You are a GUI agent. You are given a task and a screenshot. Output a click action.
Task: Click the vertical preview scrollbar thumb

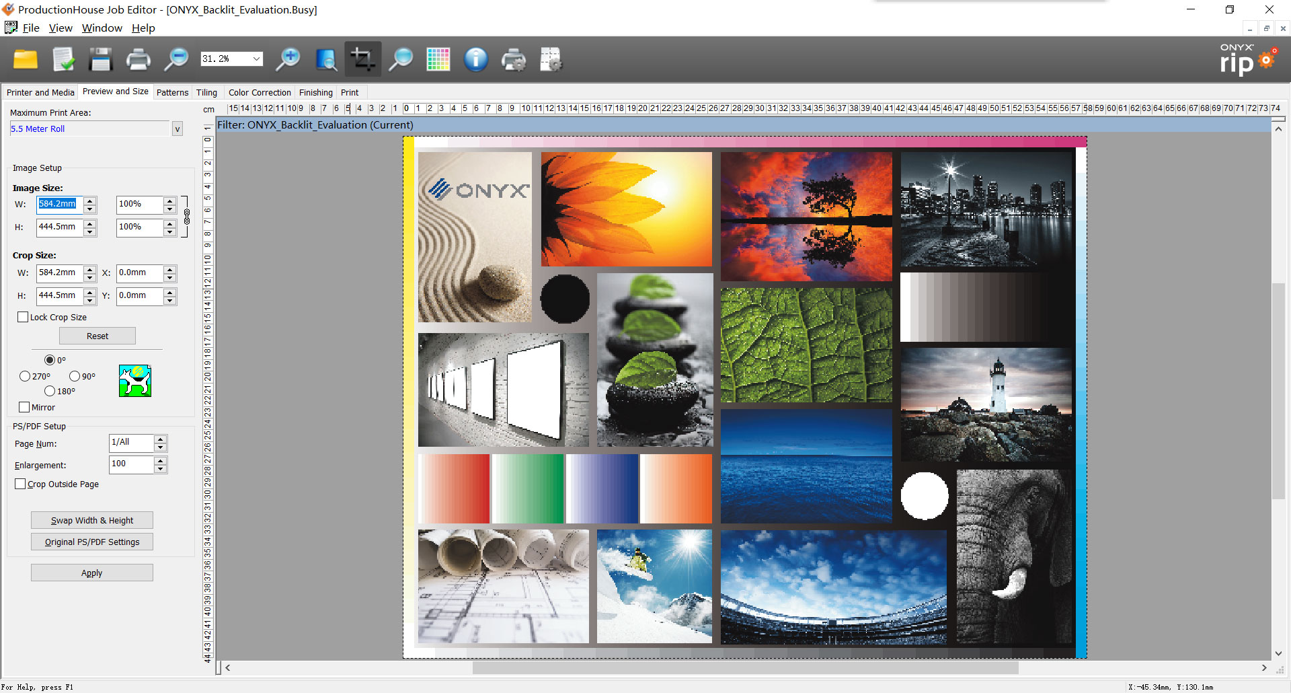point(1278,391)
